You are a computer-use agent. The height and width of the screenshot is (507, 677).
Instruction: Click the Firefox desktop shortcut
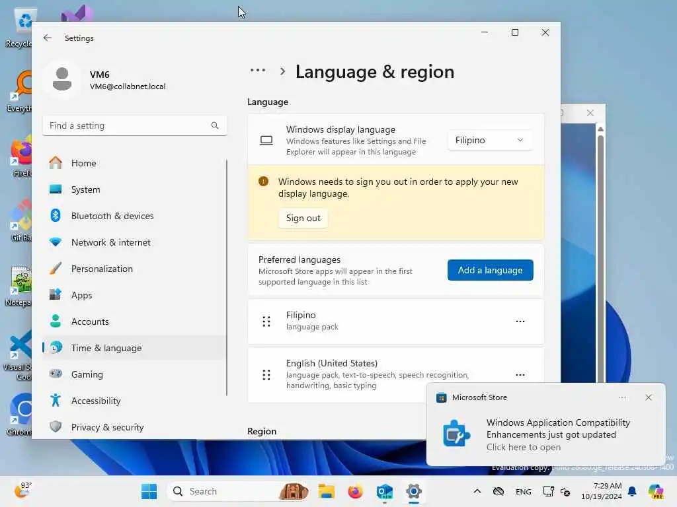(x=19, y=157)
